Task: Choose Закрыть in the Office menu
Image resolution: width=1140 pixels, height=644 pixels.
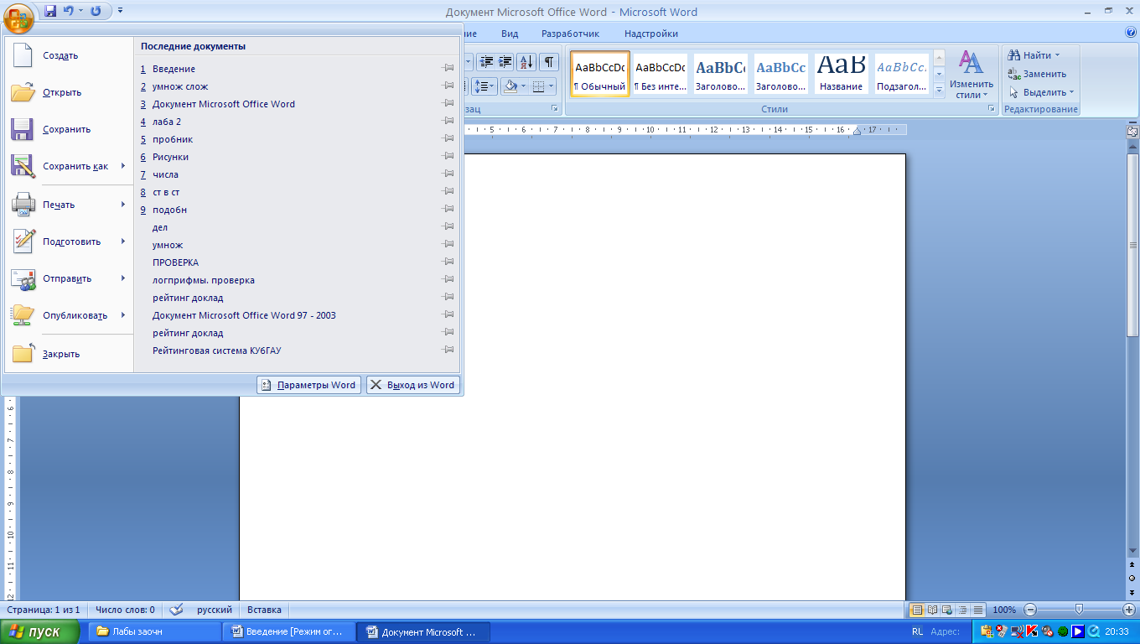Action: click(x=69, y=354)
